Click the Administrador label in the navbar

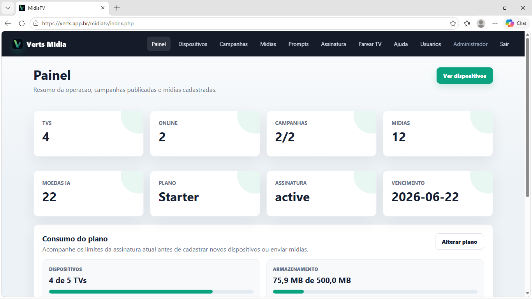coord(470,44)
